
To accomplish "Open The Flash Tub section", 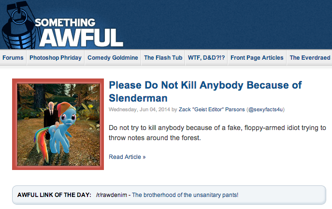I will click(x=163, y=58).
